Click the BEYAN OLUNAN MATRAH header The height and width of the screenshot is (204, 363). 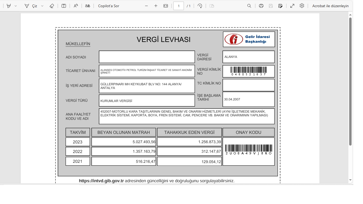pos(124,132)
